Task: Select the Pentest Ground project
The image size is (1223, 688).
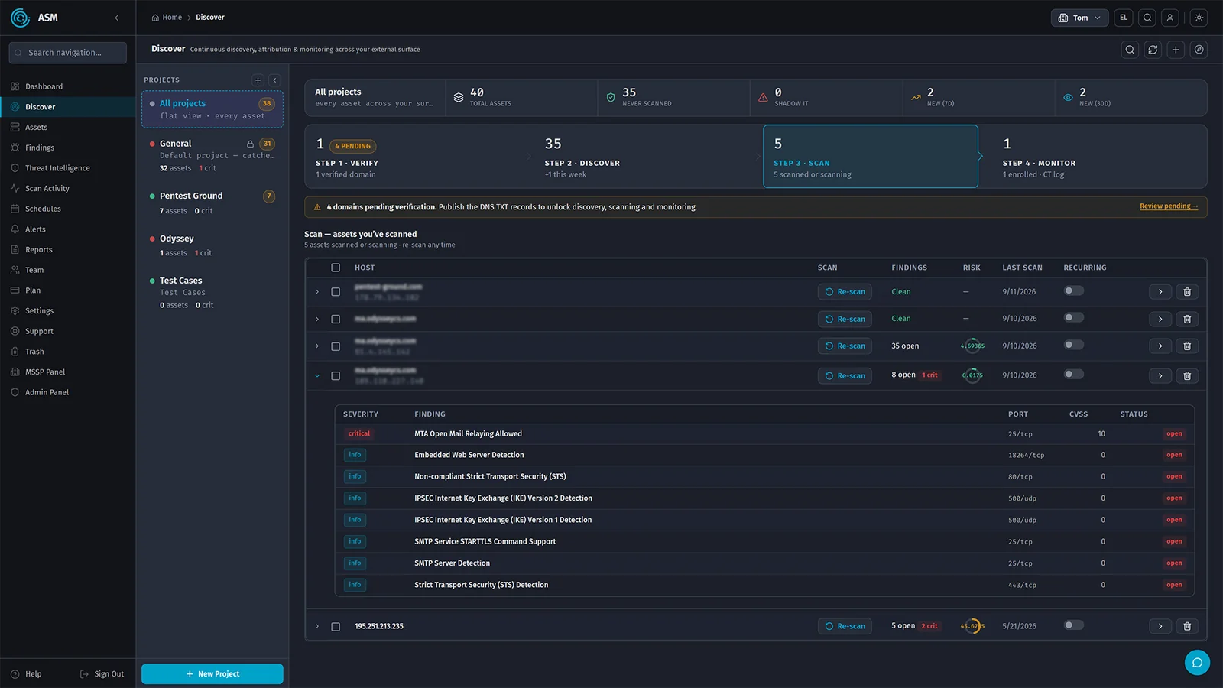Action: (x=212, y=203)
